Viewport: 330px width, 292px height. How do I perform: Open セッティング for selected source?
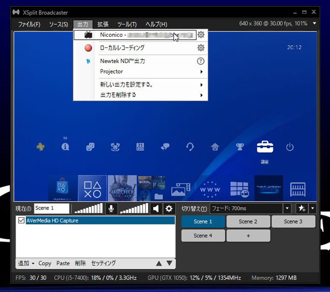click(x=103, y=263)
